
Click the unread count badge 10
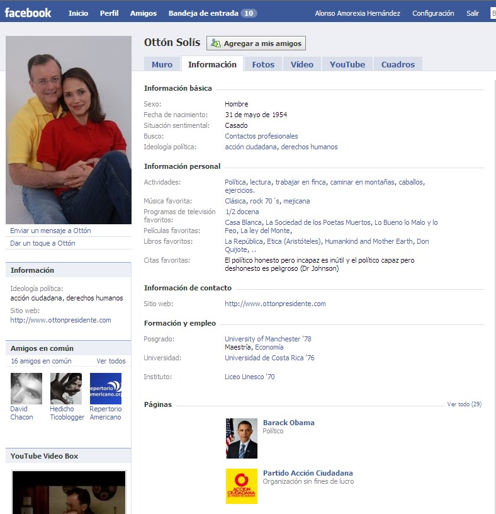[249, 13]
